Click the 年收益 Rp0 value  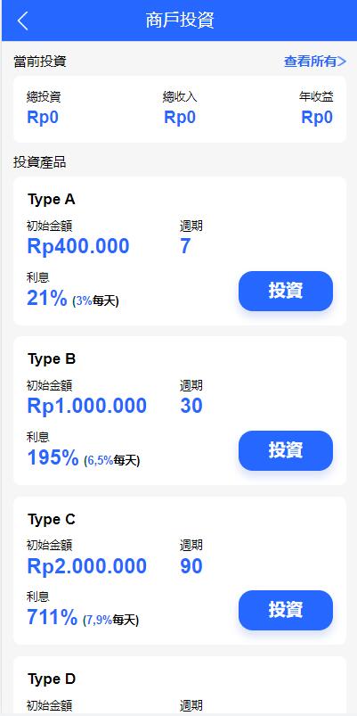click(317, 118)
